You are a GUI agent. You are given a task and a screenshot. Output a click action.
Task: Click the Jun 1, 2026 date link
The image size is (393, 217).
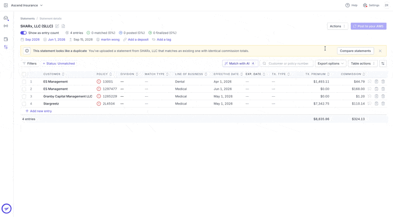coord(54,40)
